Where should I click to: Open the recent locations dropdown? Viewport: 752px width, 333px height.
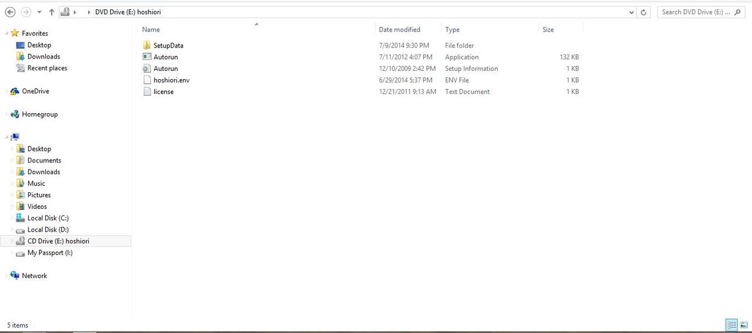(39, 12)
